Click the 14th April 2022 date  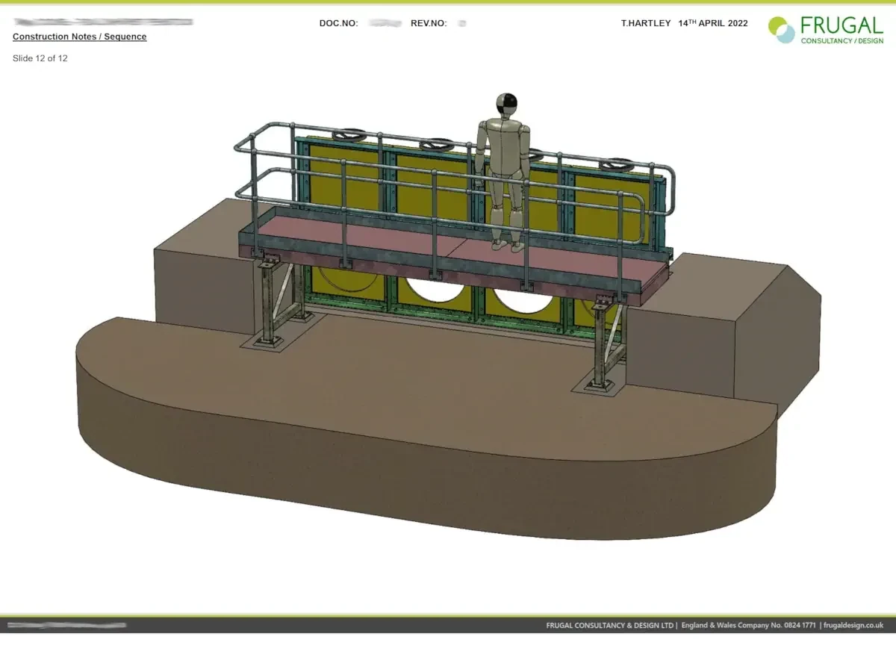click(713, 23)
